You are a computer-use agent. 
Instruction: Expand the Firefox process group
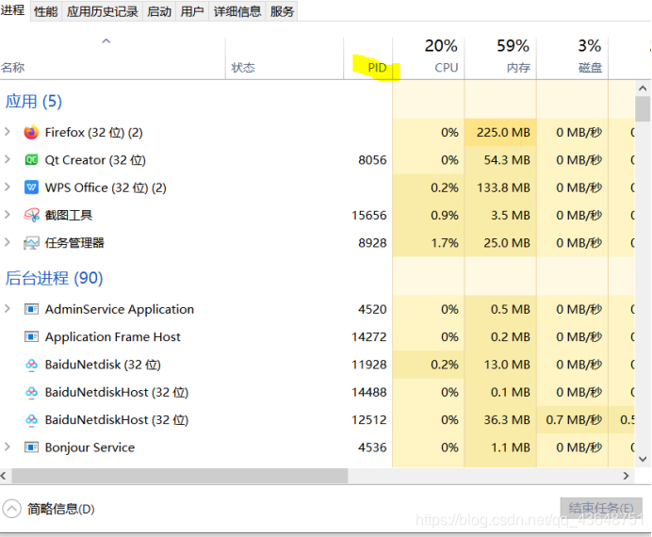coord(8,132)
